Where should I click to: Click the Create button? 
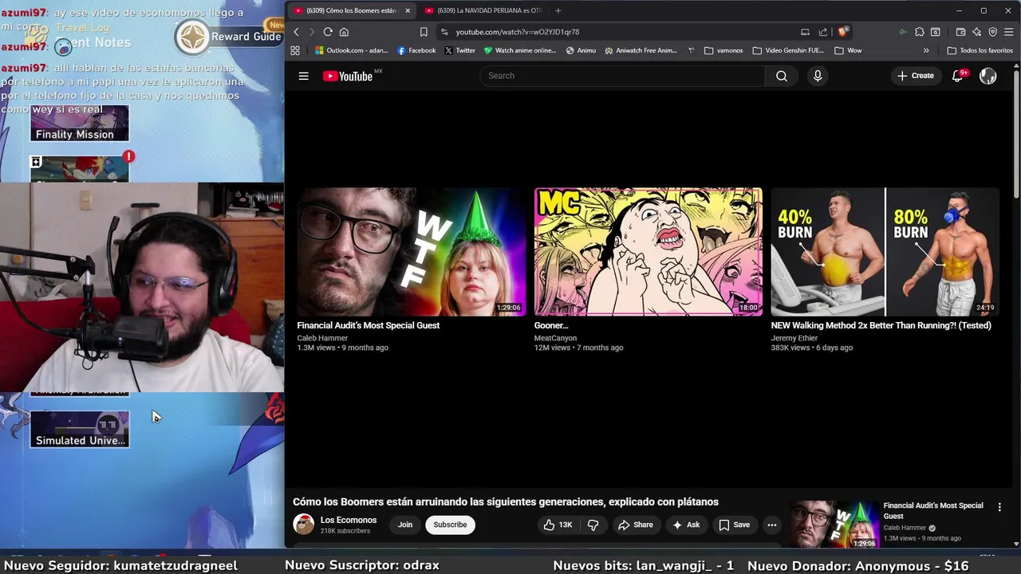[x=915, y=76]
